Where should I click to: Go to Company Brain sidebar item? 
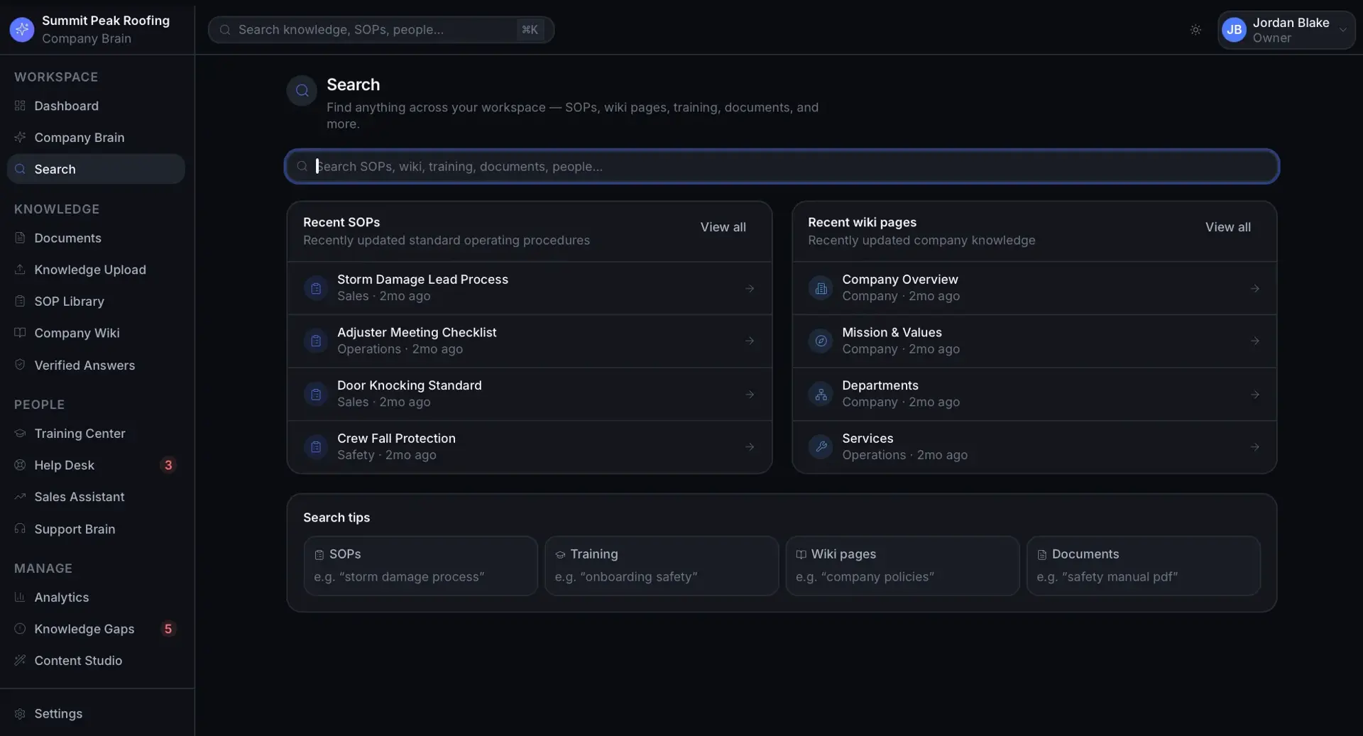[x=96, y=138]
